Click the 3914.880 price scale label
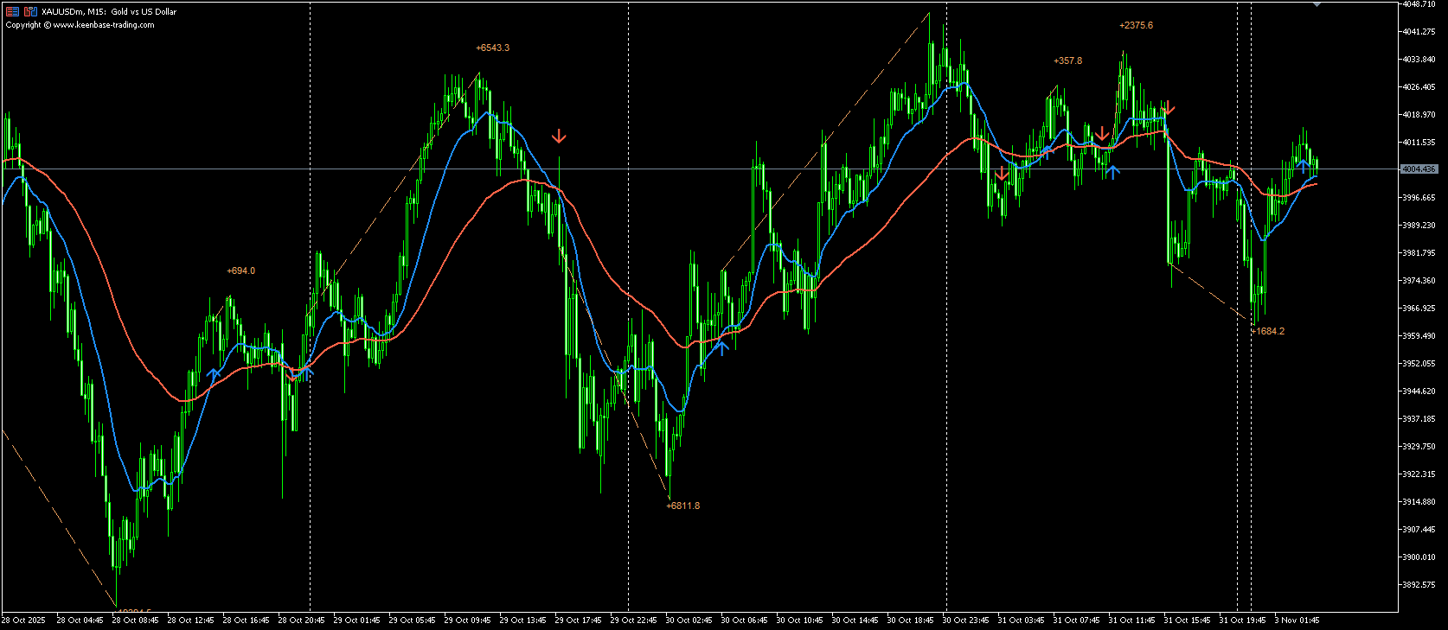Image resolution: width=1448 pixels, height=630 pixels. (x=1419, y=502)
